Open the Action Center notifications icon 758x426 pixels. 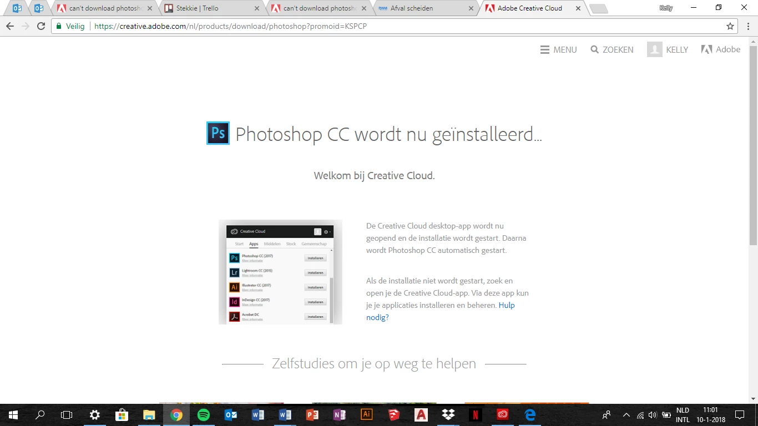740,415
